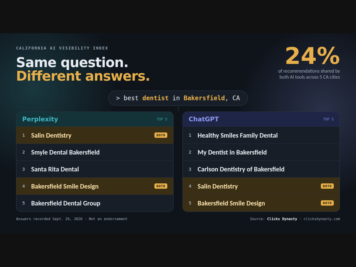The image size is (356, 267).
Task: Click the TOP 5 label in Perplexity panel
Action: click(x=162, y=119)
